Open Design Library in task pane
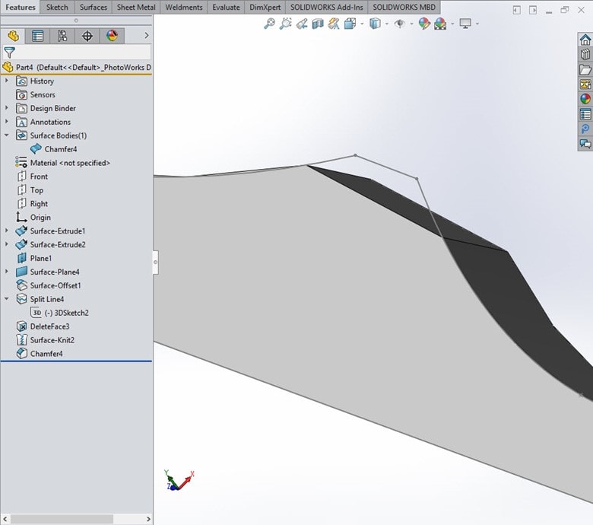 (x=585, y=55)
